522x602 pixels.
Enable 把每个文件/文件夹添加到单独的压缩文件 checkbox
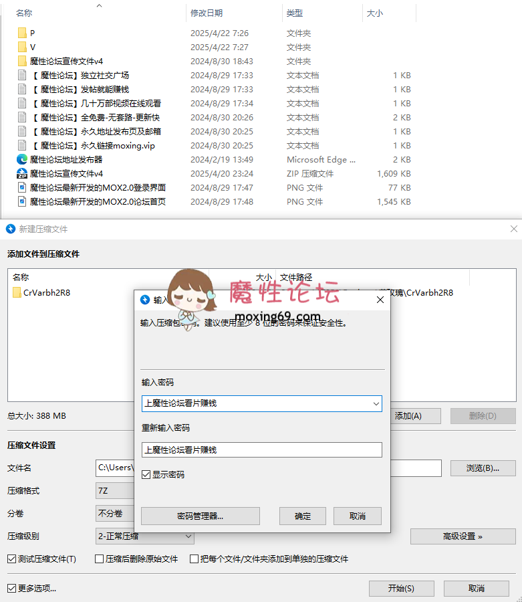pos(194,559)
